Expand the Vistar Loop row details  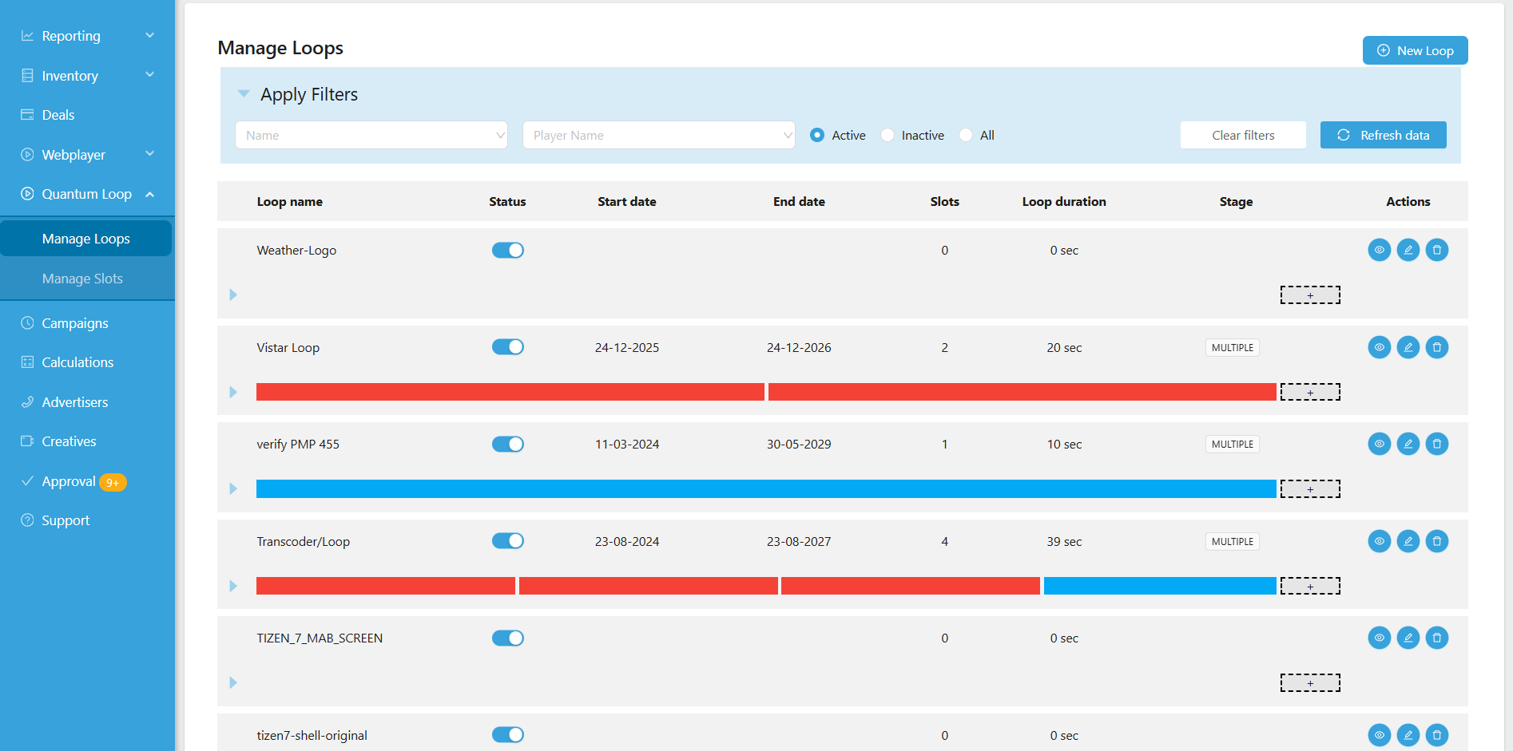click(x=233, y=392)
